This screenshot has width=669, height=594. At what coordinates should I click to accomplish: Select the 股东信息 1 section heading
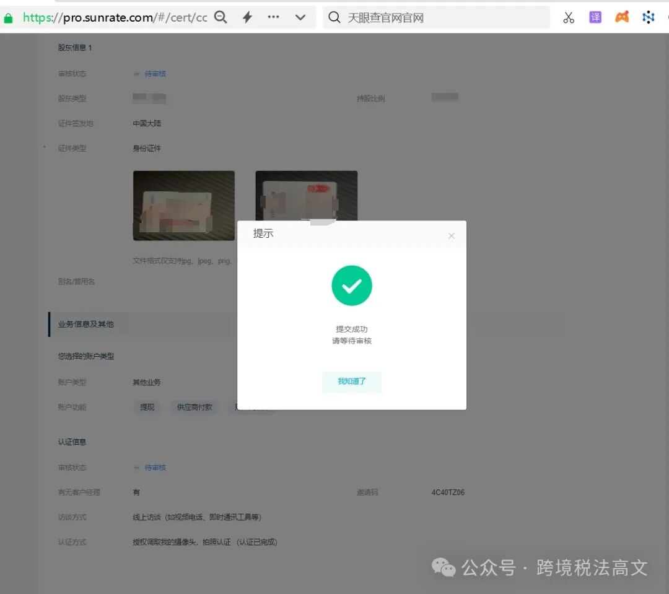tap(75, 47)
